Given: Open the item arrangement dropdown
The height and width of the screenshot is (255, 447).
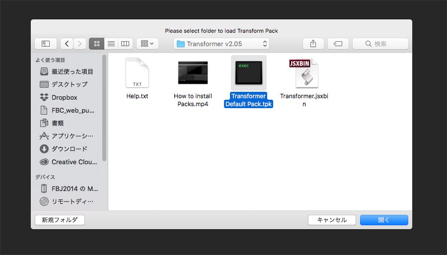Looking at the screenshot, I should click(x=147, y=44).
